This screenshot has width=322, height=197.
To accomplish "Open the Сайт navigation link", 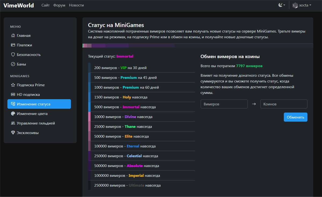I will [x=46, y=5].
